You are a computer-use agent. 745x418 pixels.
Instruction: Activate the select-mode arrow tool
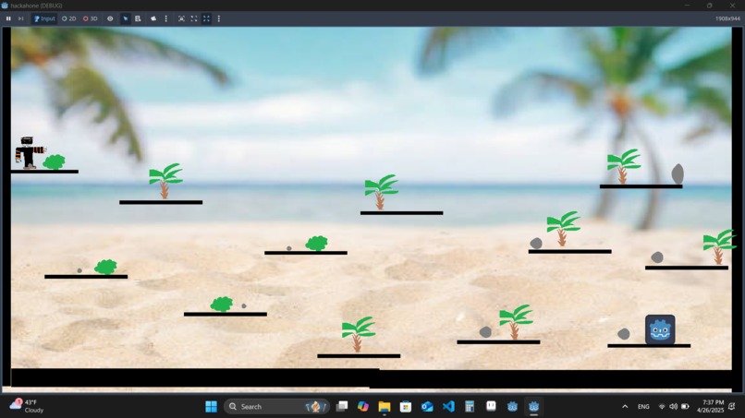[x=126, y=18]
